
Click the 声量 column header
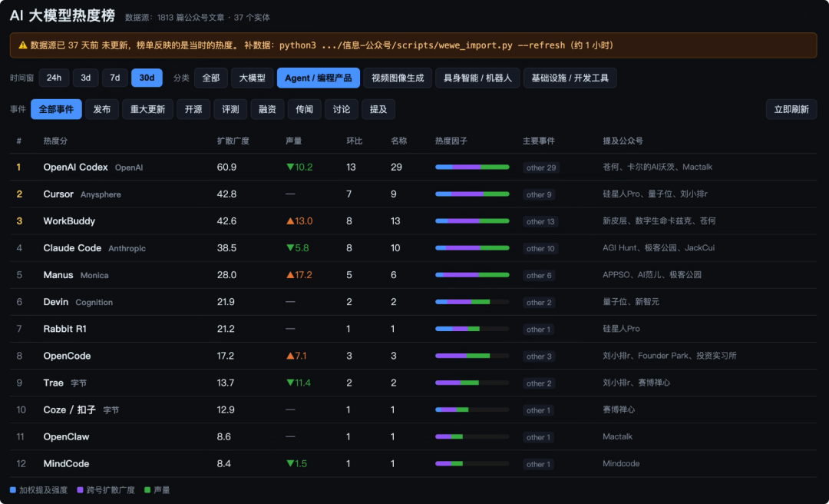pyautogui.click(x=293, y=141)
